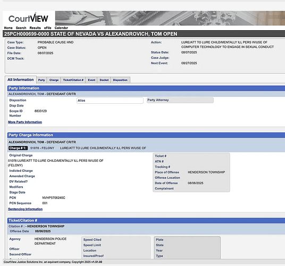Image resolution: width=285 pixels, height=266 pixels.
Task: Click the Case Judge label
Action: (x=160, y=58)
